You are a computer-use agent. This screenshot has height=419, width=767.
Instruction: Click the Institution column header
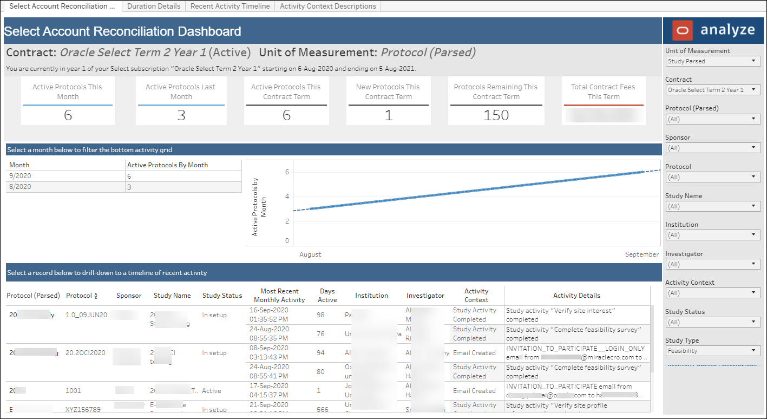(371, 296)
